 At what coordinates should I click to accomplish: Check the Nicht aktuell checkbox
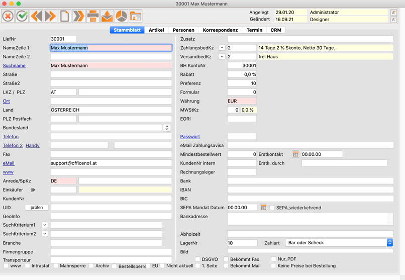tap(162, 265)
